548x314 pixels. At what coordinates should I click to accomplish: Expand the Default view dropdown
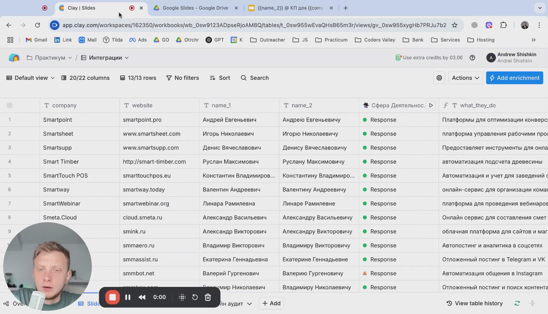31,78
